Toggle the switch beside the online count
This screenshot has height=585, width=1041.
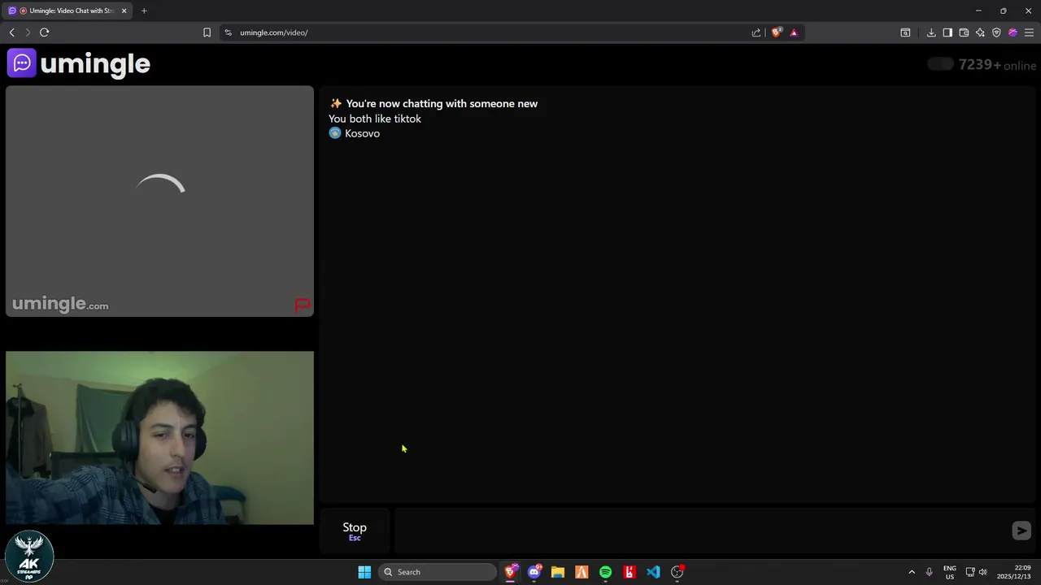click(x=940, y=64)
